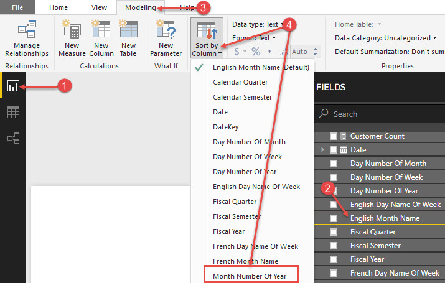The width and height of the screenshot is (445, 283).
Task: Open the Data Category dropdown
Action: click(386, 38)
